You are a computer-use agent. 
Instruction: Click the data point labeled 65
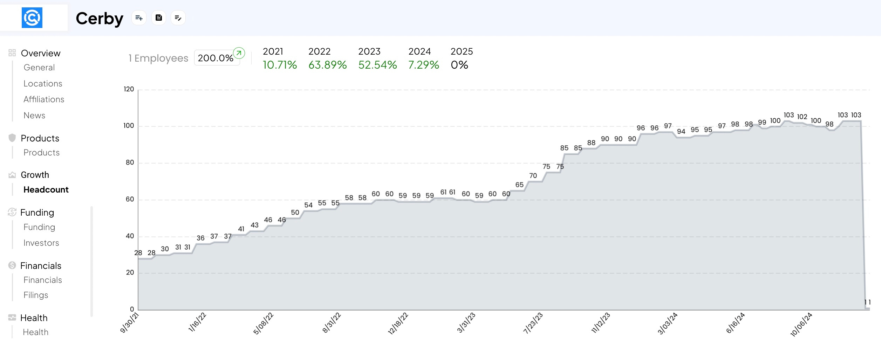(x=519, y=185)
